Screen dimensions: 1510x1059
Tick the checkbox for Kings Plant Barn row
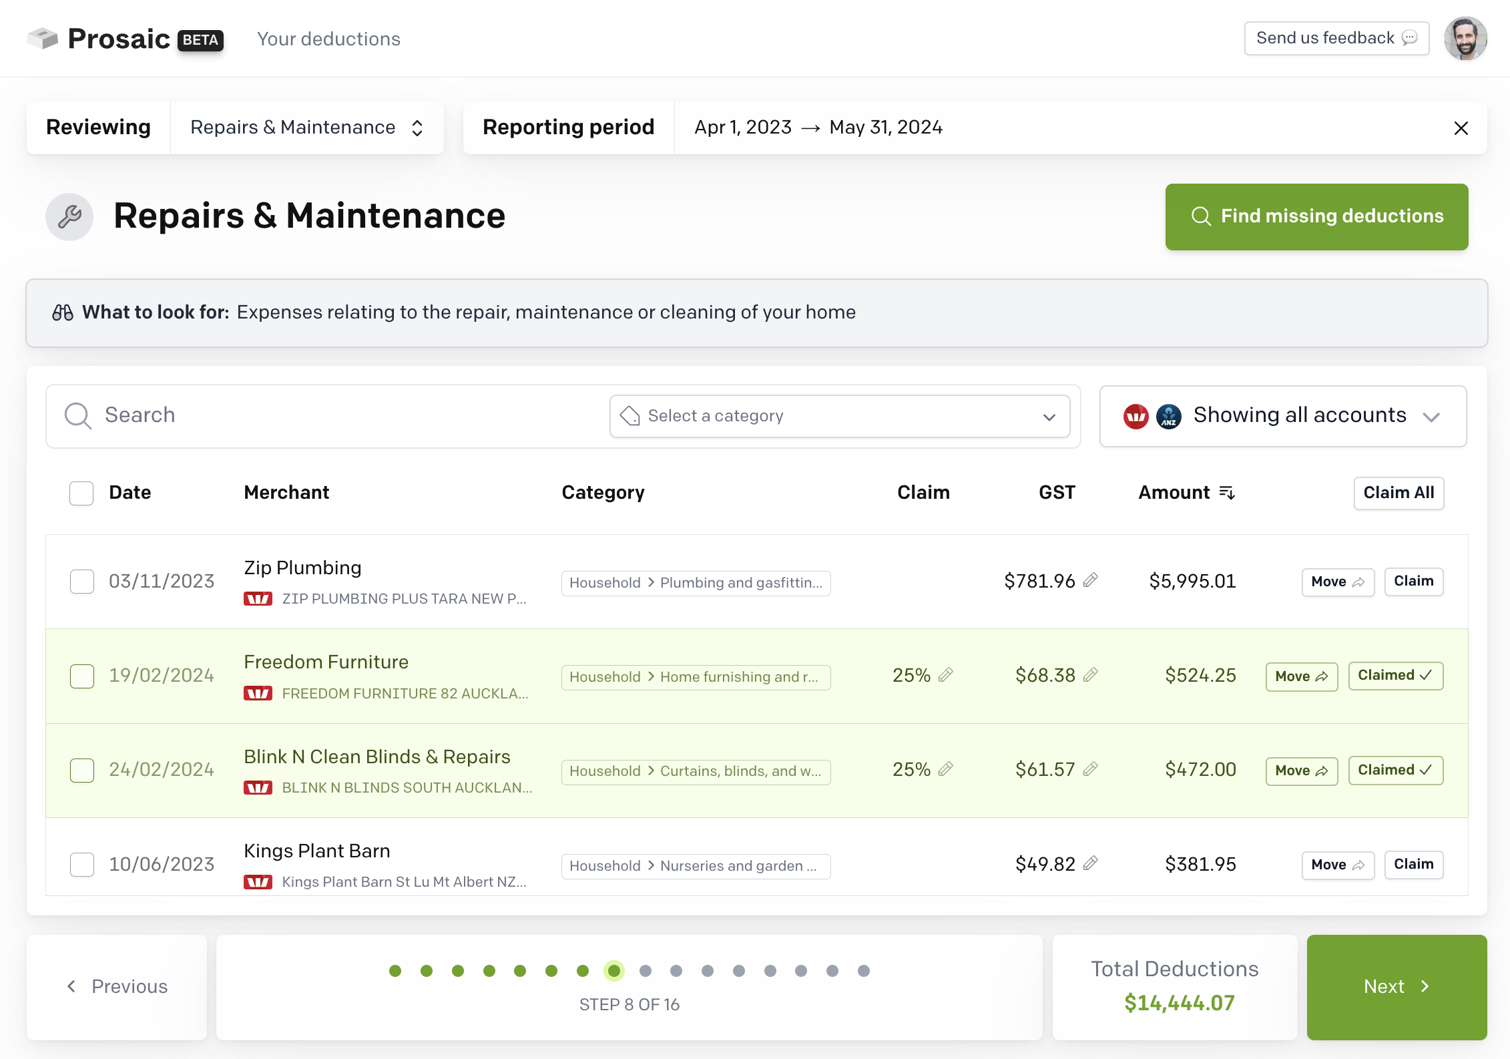pos(81,864)
